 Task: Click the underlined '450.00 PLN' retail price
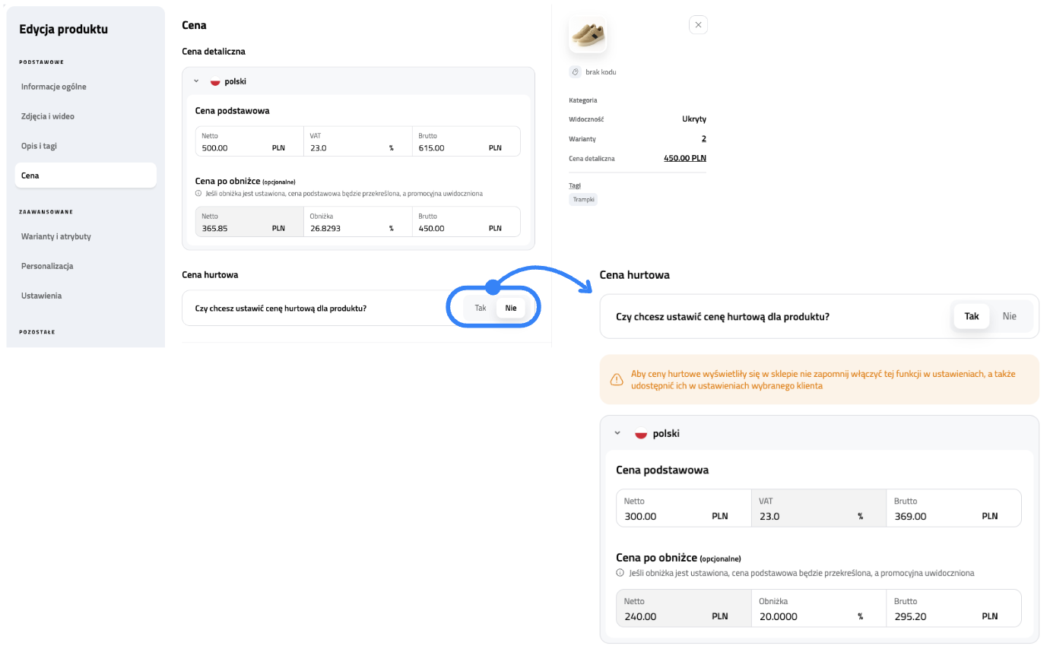point(684,158)
